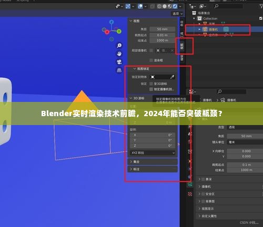Collapse Collection tree triangle in outliner
Screen dimensions: 263x227
point(194,18)
